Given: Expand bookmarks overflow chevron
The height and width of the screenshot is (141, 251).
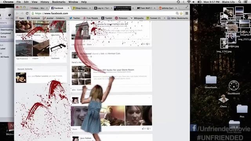Looking at the screenshot, I should point(164,18).
